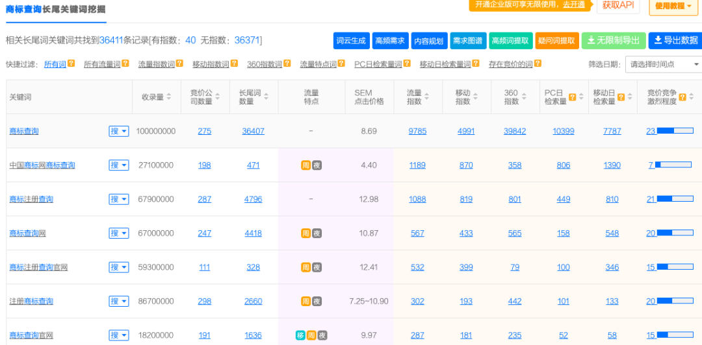Viewport: 702px width, 345px height.
Task: Select 所有流量词 quick filter
Action: pos(102,64)
